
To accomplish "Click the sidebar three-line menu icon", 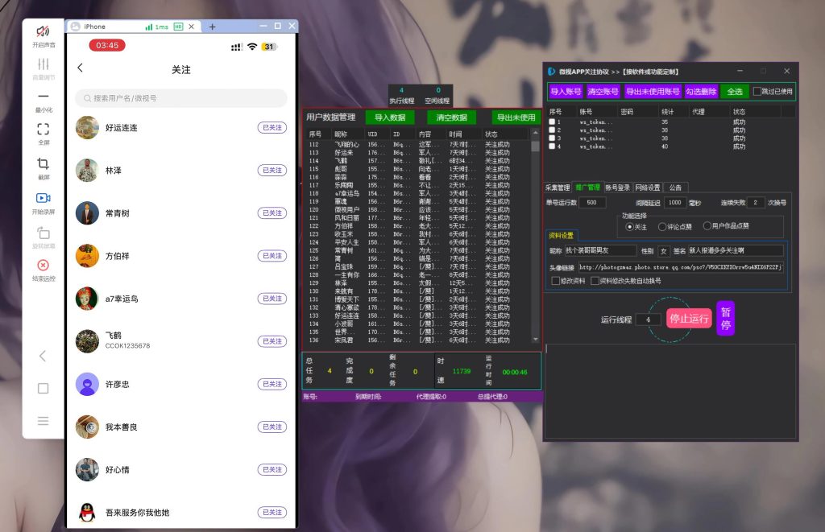I will 44,421.
